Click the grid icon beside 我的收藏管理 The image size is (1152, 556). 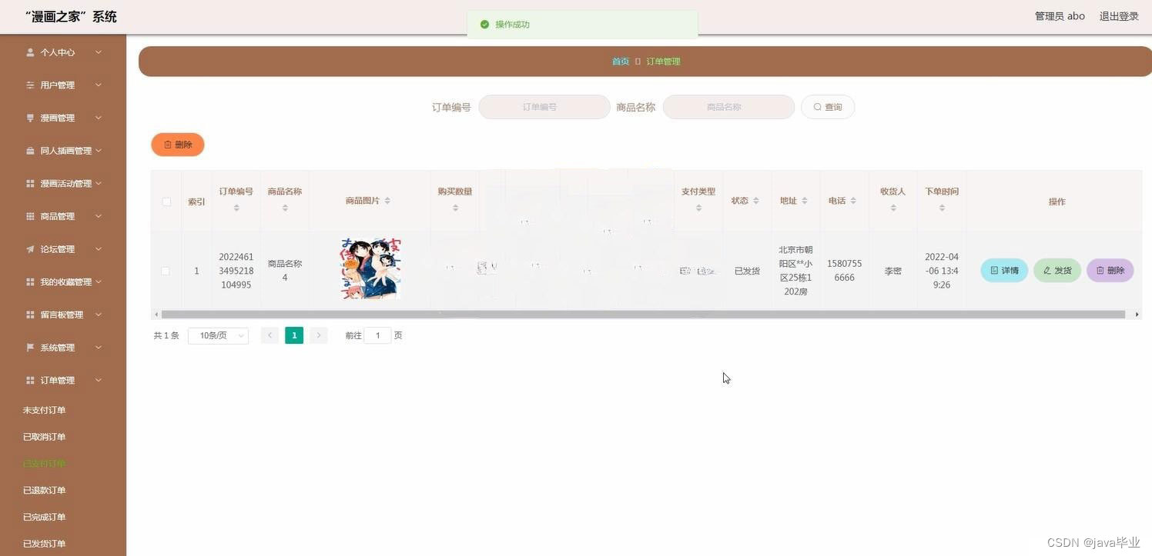point(30,282)
